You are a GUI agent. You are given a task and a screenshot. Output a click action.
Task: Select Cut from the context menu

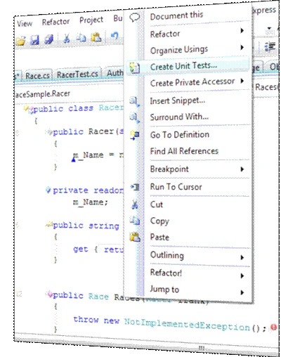click(157, 205)
